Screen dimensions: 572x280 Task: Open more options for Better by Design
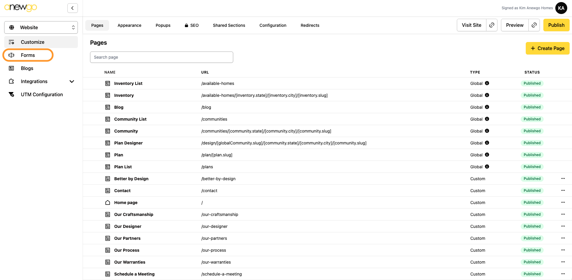tap(563, 178)
